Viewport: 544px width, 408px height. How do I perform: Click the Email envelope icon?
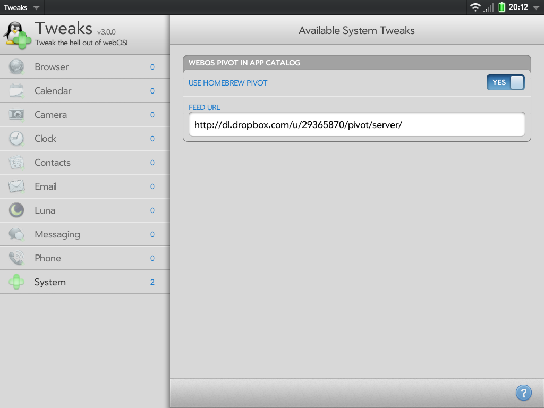point(16,186)
